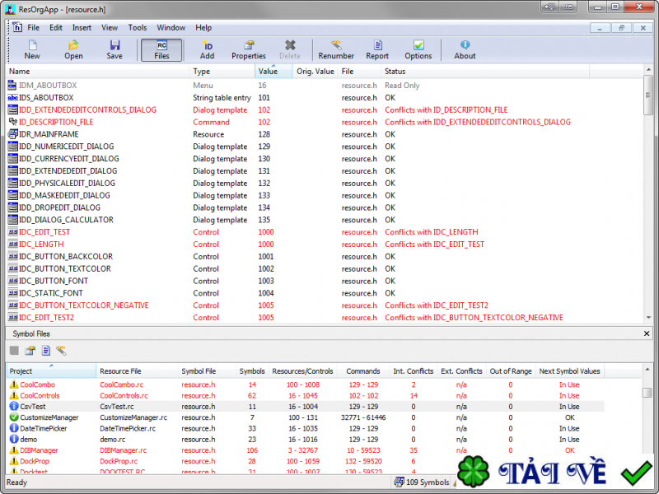Screen dimensions: 659x494
Task: Click the New toolbar icon
Action: (32, 49)
